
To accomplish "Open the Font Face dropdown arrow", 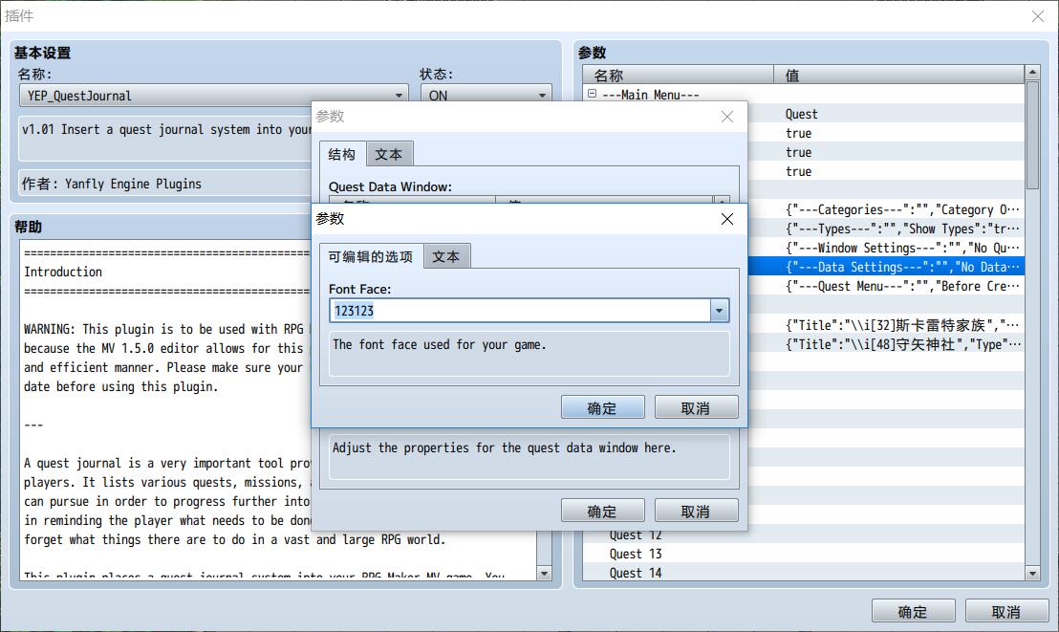I will (720, 311).
